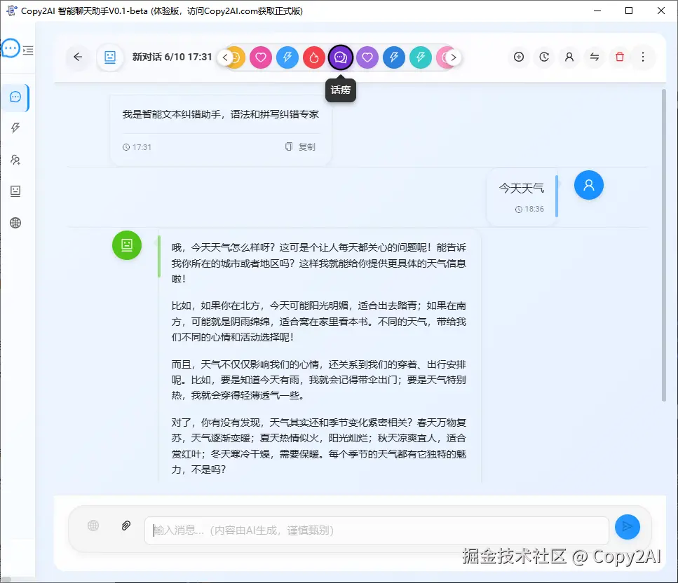Image resolution: width=678 pixels, height=583 pixels.
Task: Maximize the Copy2AI window
Action: (629, 11)
